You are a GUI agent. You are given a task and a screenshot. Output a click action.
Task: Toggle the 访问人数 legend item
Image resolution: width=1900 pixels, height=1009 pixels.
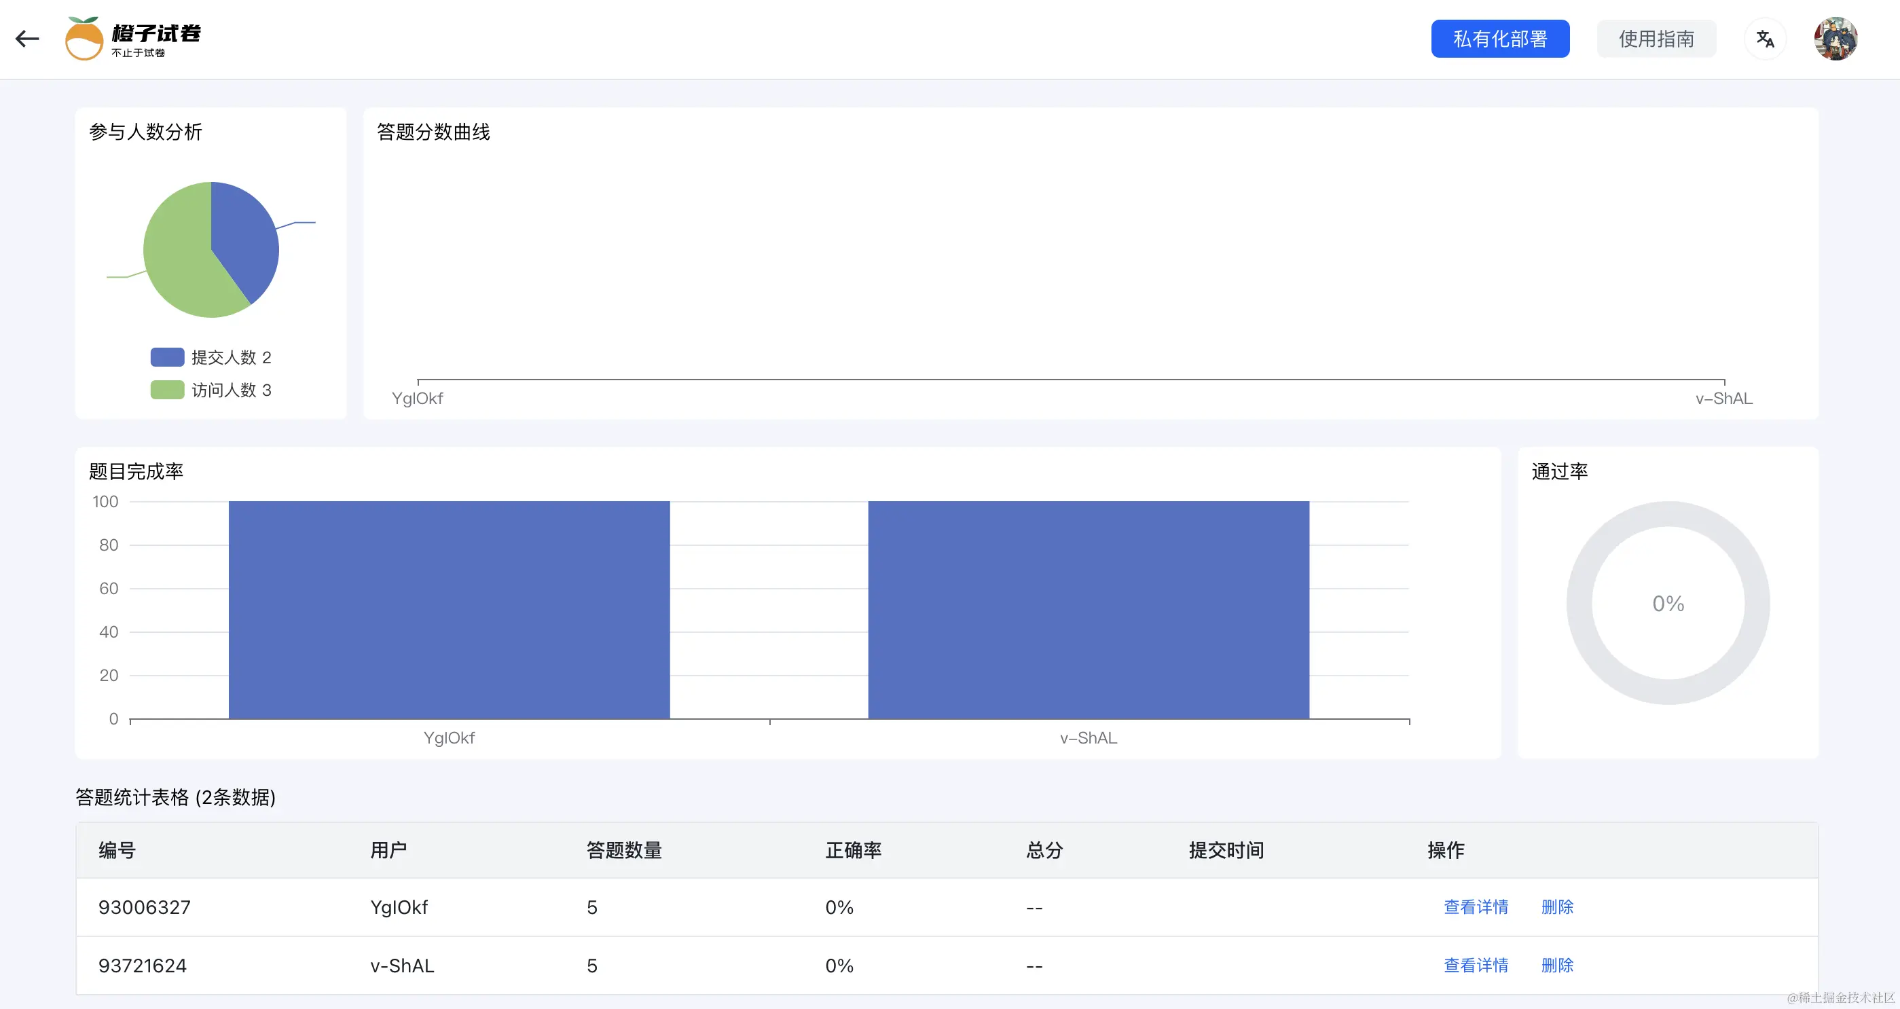click(211, 390)
